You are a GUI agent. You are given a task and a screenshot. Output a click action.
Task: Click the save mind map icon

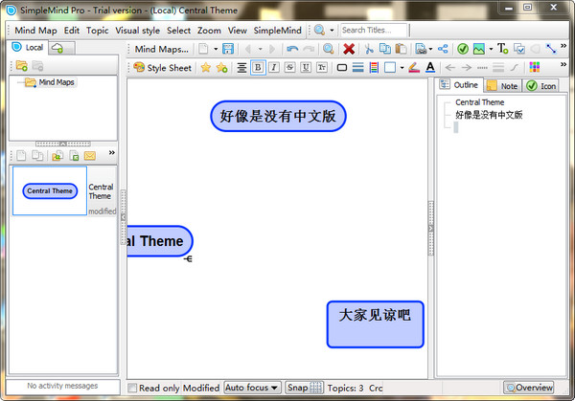point(228,49)
